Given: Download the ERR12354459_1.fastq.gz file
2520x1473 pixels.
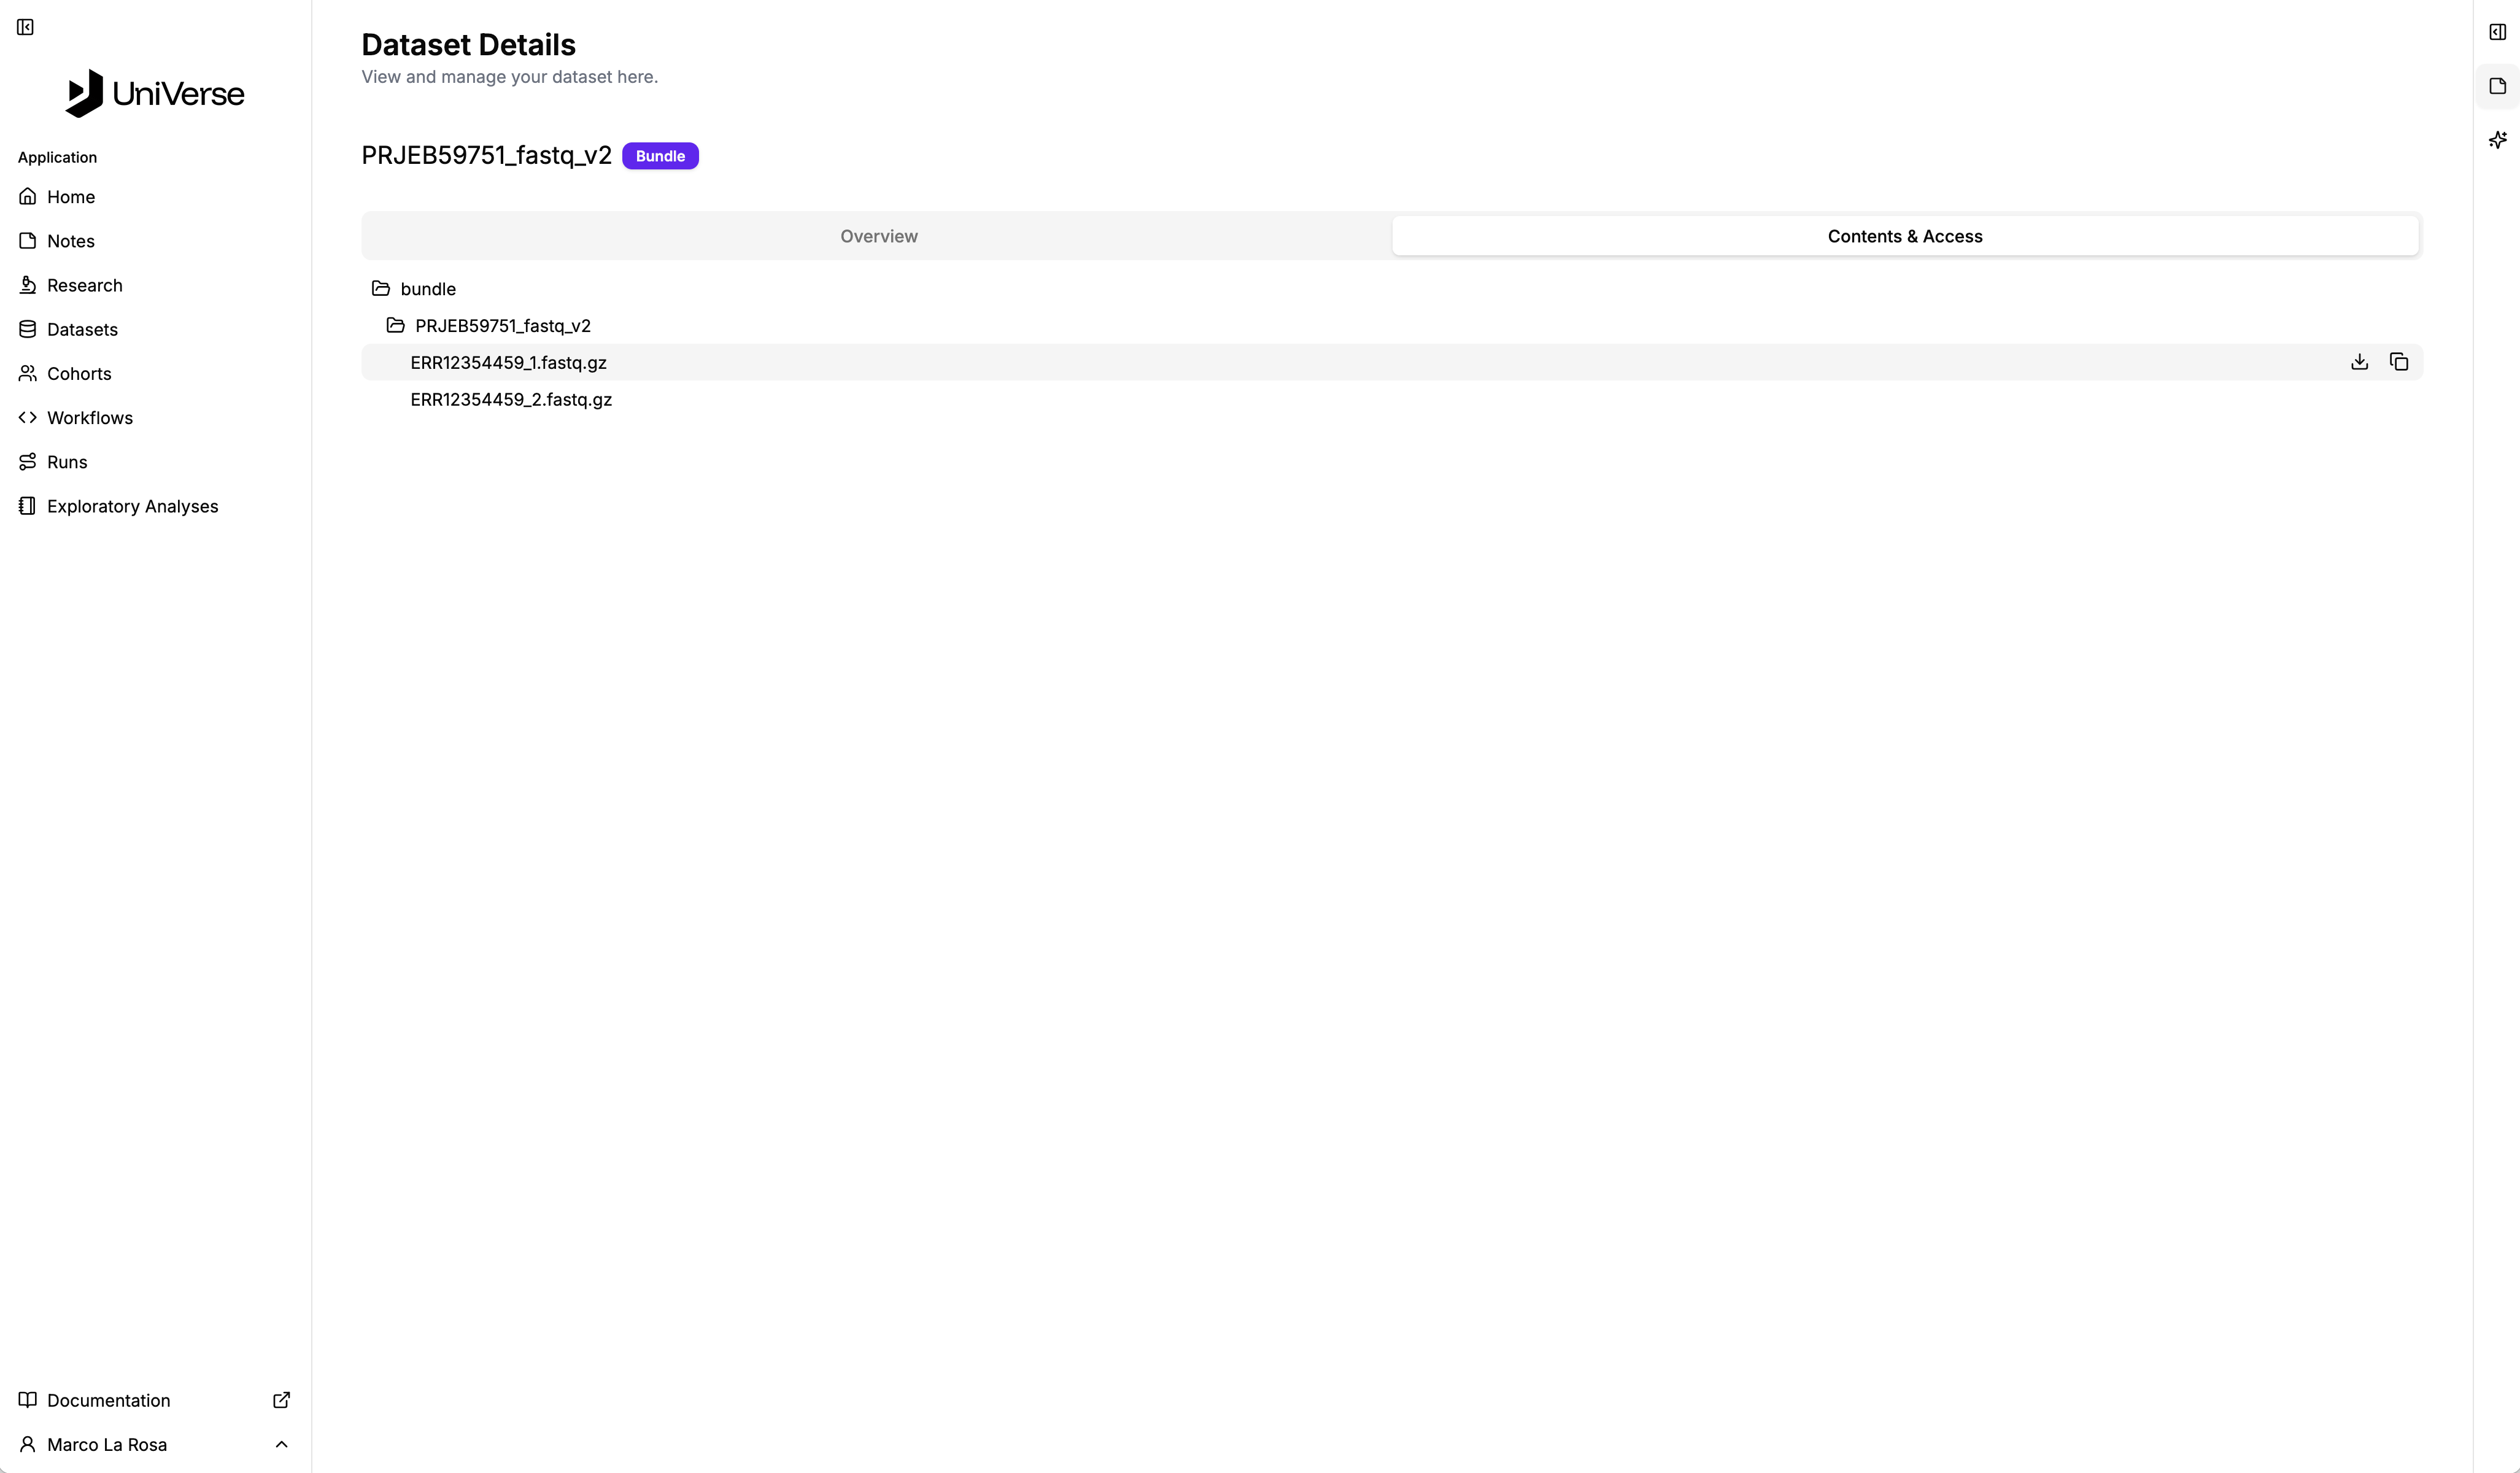Looking at the screenshot, I should point(2359,362).
